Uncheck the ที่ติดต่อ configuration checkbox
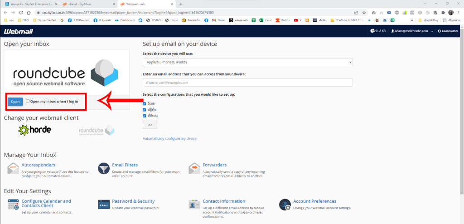 coord(145,116)
